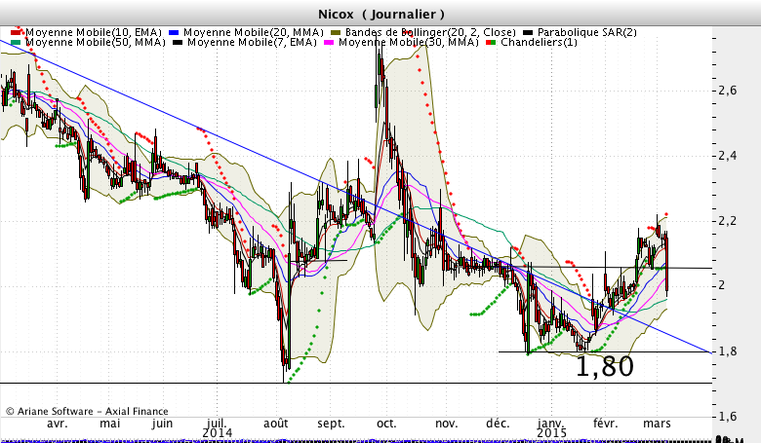Select the Parabolique SAR(2) legend label
The width and height of the screenshot is (761, 443).
pyautogui.click(x=586, y=32)
